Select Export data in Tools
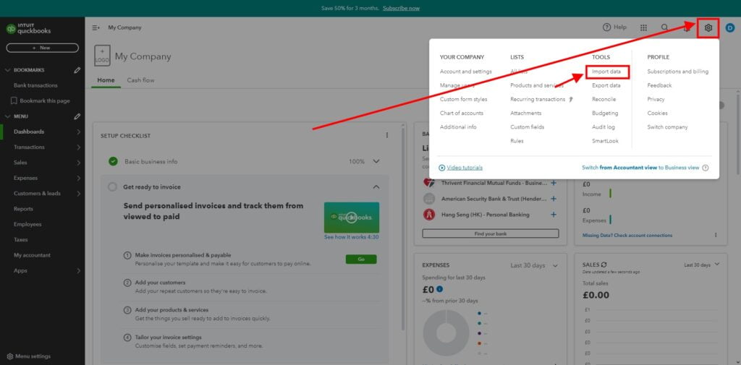The image size is (741, 365). click(606, 85)
